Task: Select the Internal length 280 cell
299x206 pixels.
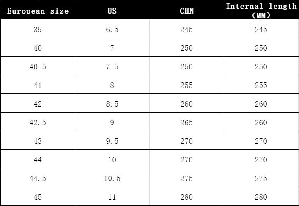Action: pyautogui.click(x=261, y=197)
